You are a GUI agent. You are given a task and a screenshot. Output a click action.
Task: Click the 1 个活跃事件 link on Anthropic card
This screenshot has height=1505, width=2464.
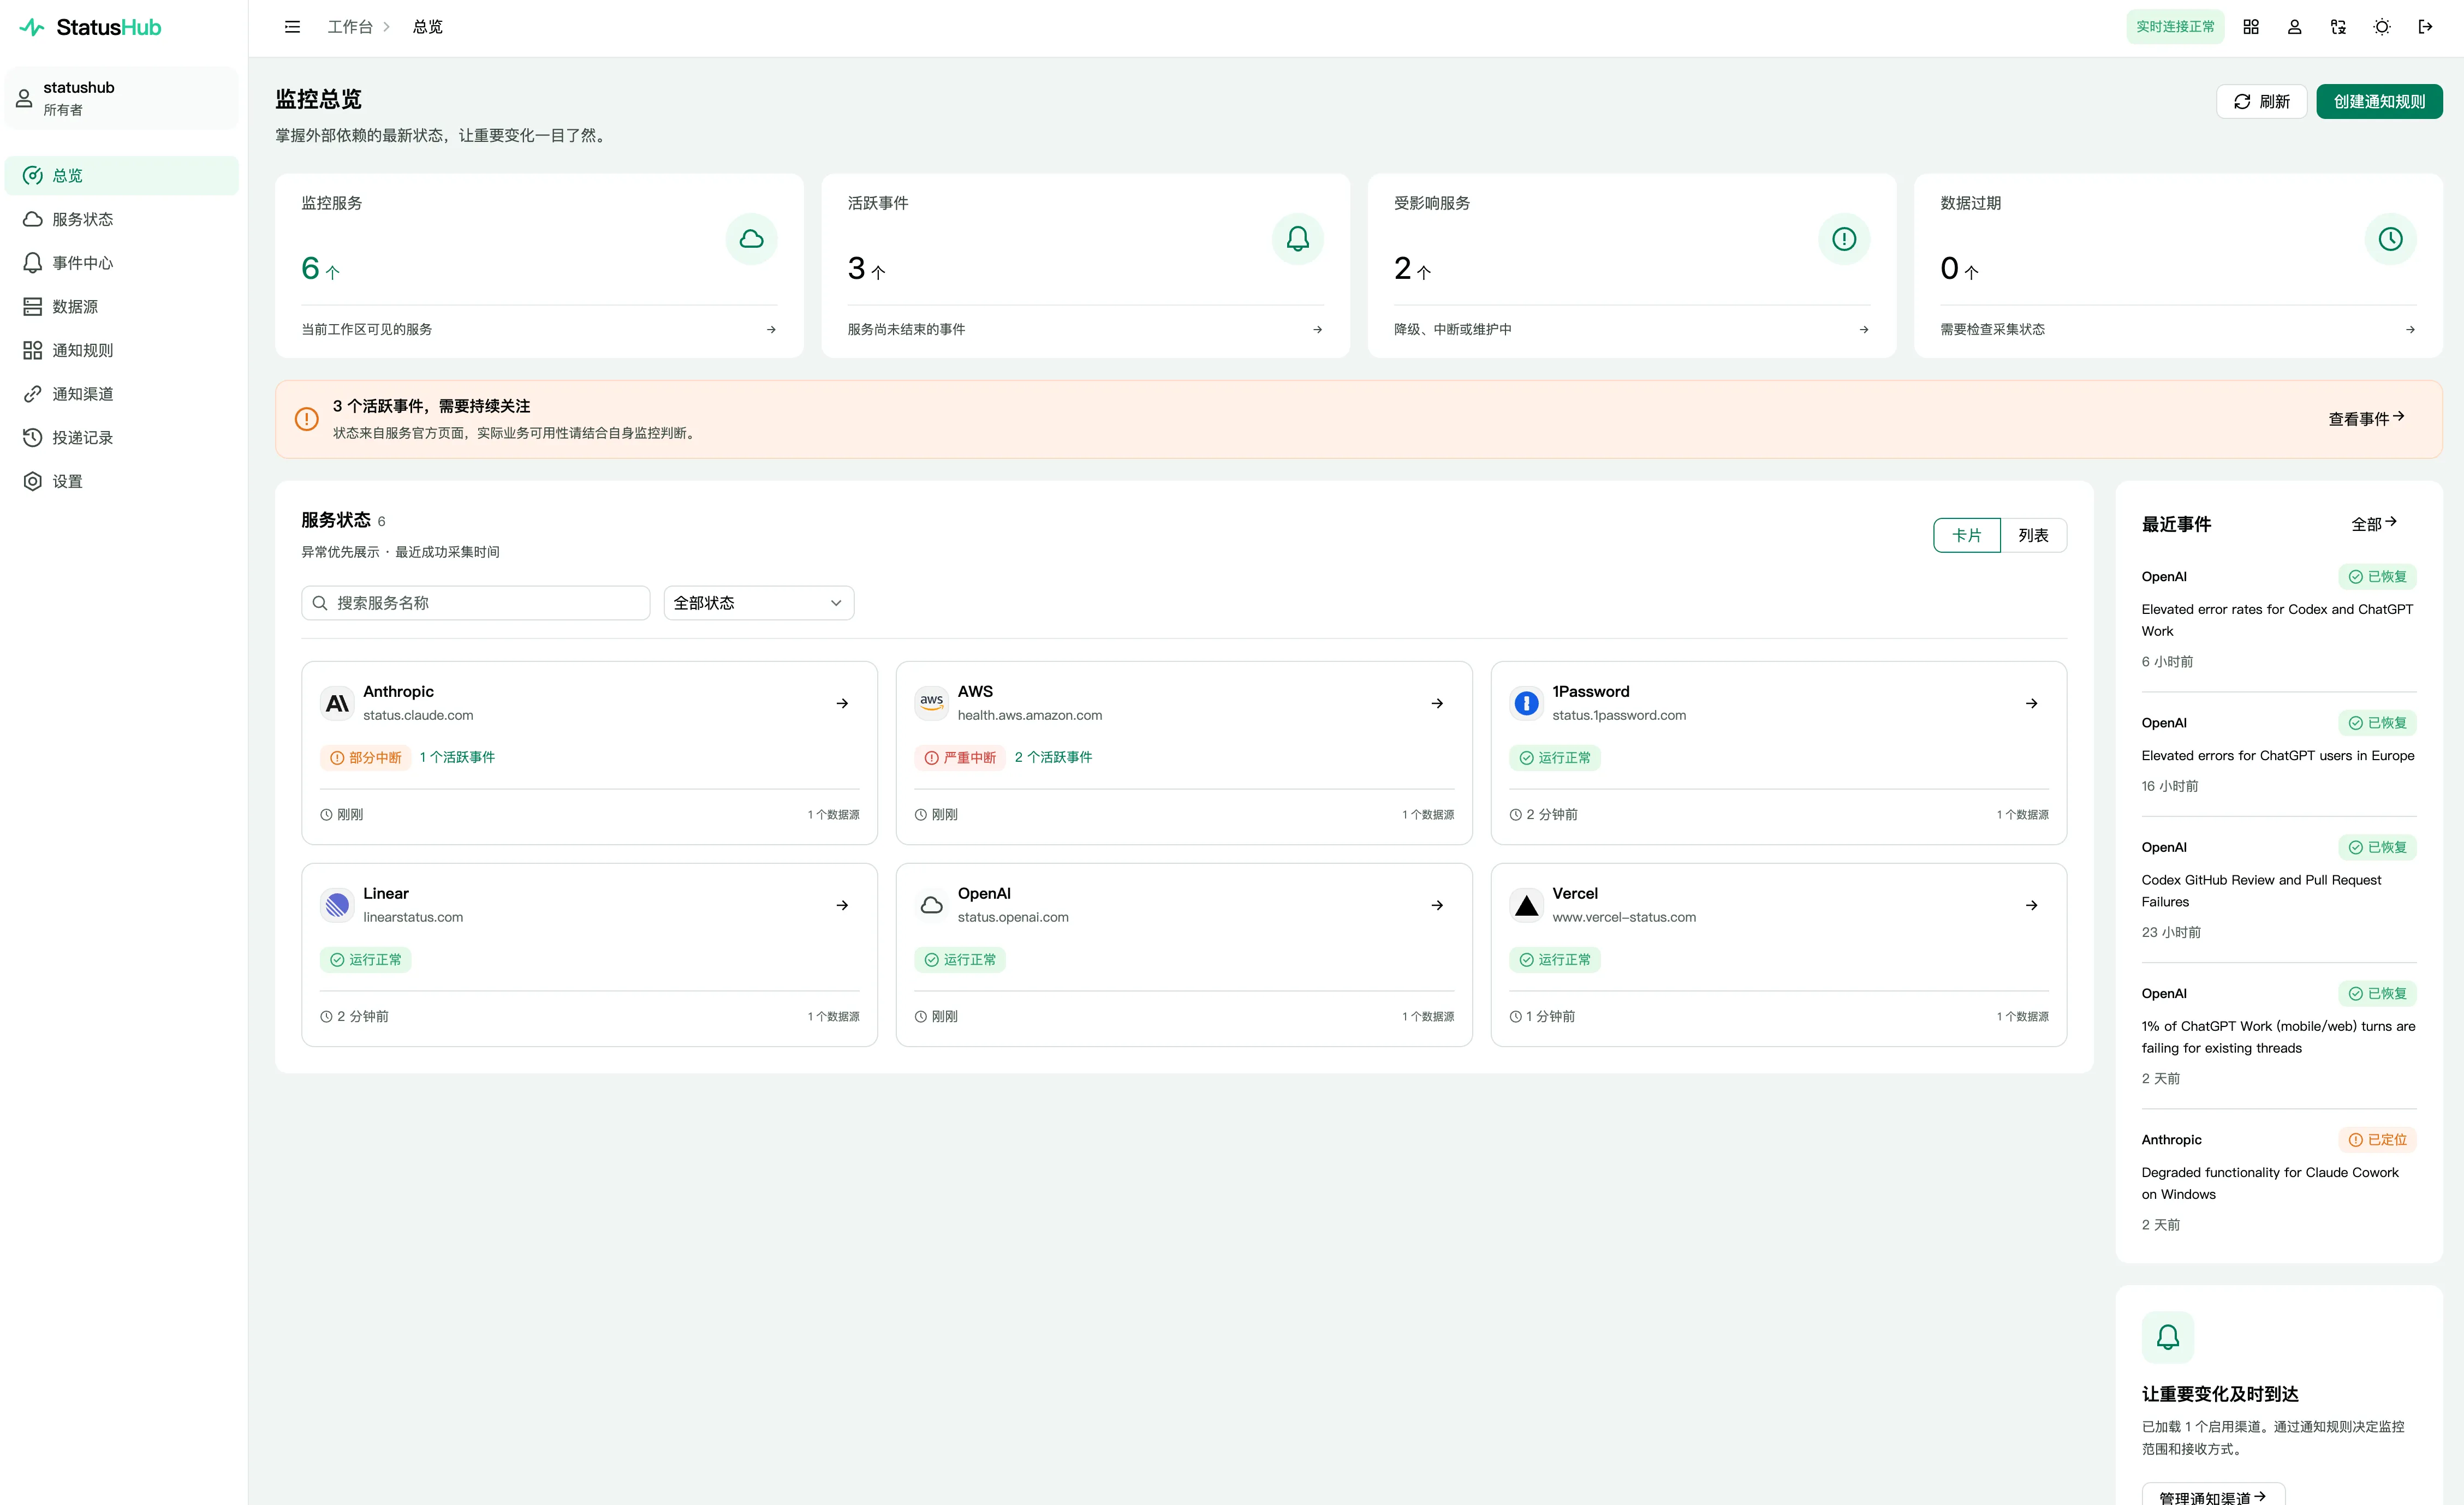tap(457, 757)
